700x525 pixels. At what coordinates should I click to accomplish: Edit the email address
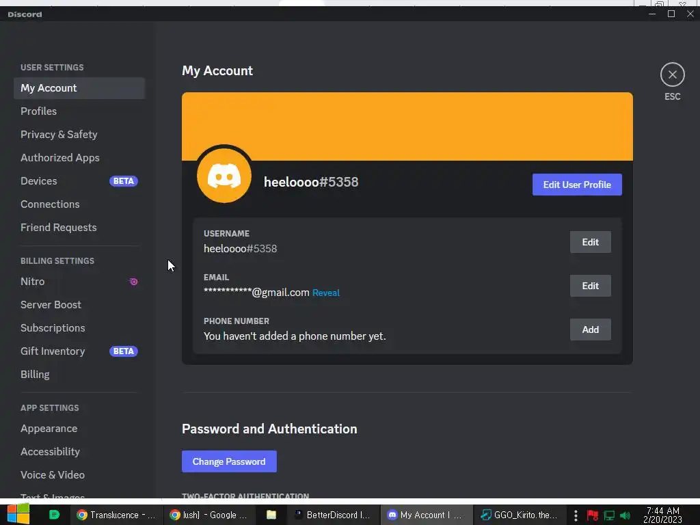590,286
